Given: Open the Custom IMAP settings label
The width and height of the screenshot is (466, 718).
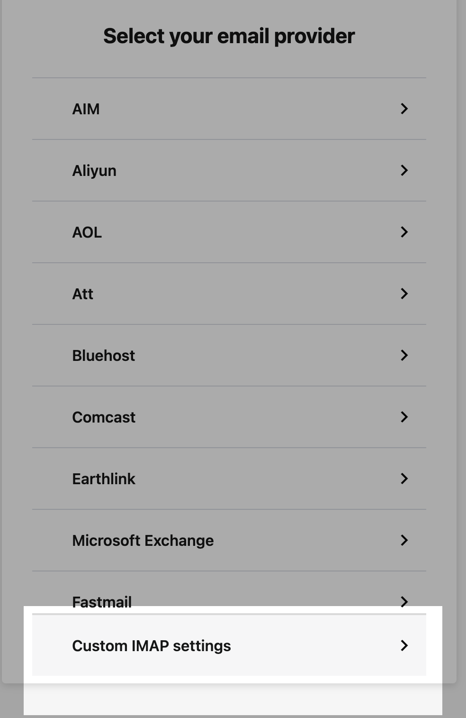Looking at the screenshot, I should pos(151,646).
